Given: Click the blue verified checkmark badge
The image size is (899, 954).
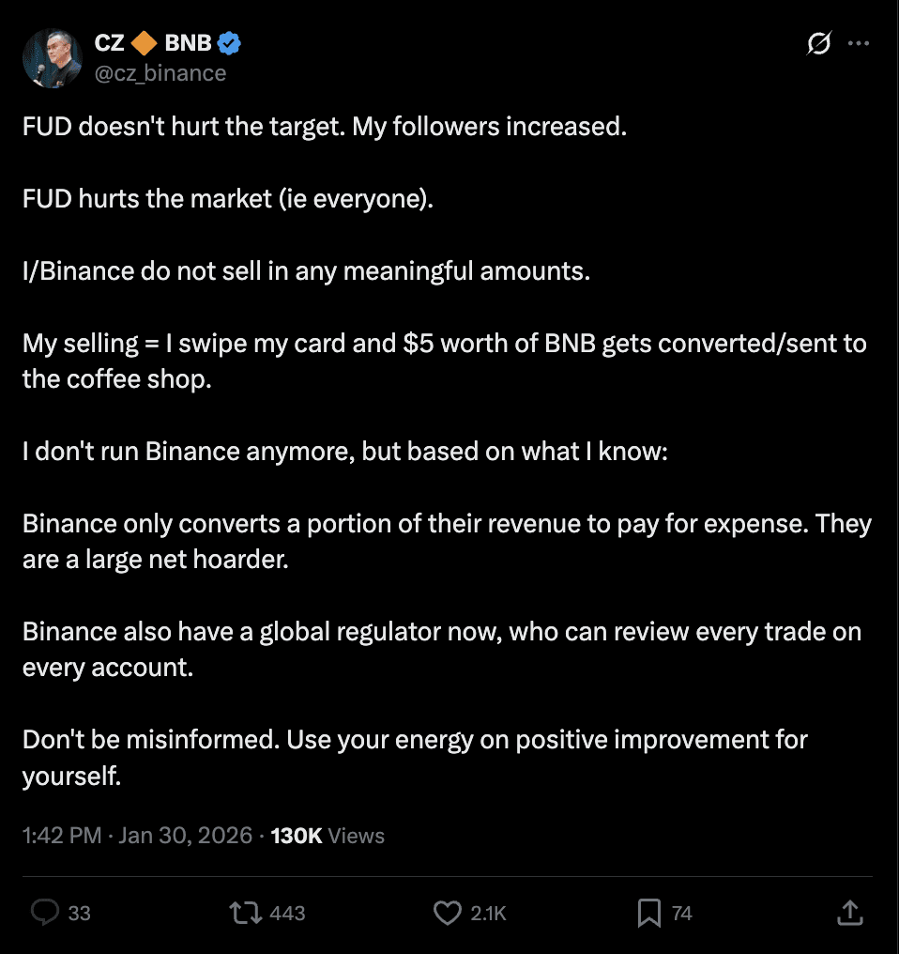Looking at the screenshot, I should [x=230, y=42].
